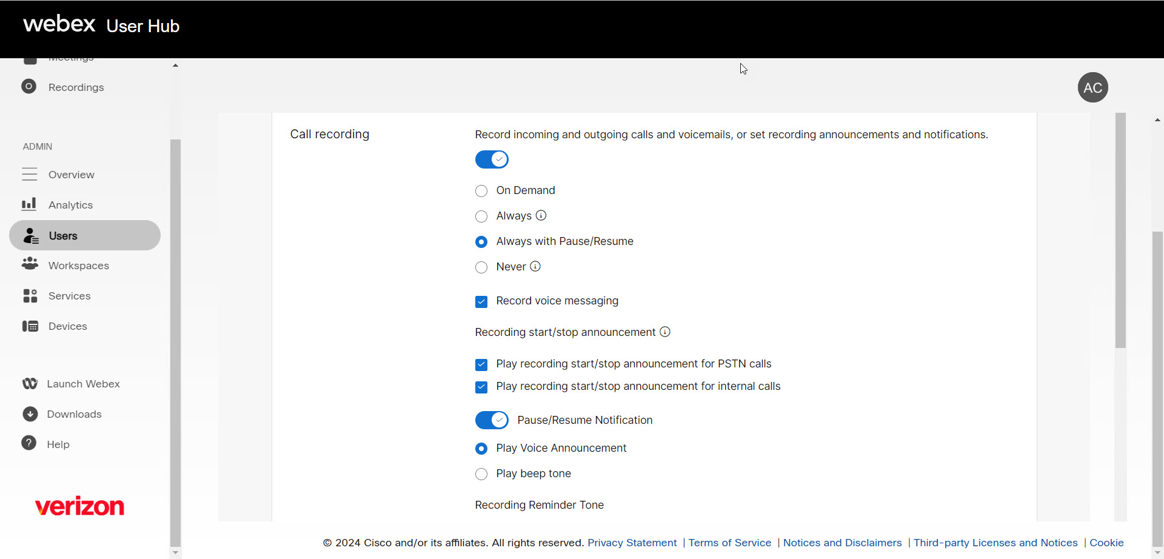Select Always with Pause/Resume option

click(x=481, y=242)
